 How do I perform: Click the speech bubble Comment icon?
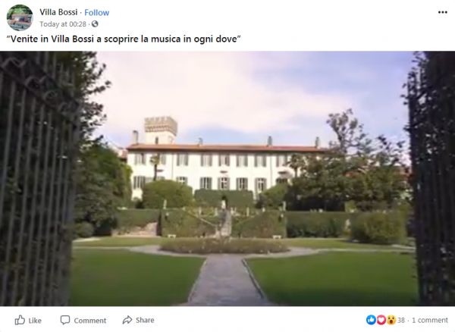pos(65,320)
